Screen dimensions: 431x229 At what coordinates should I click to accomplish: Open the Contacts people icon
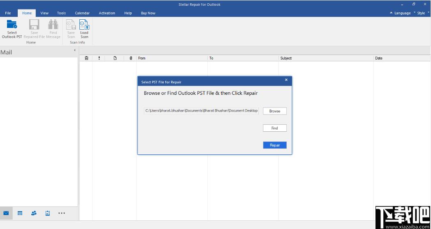tap(34, 213)
